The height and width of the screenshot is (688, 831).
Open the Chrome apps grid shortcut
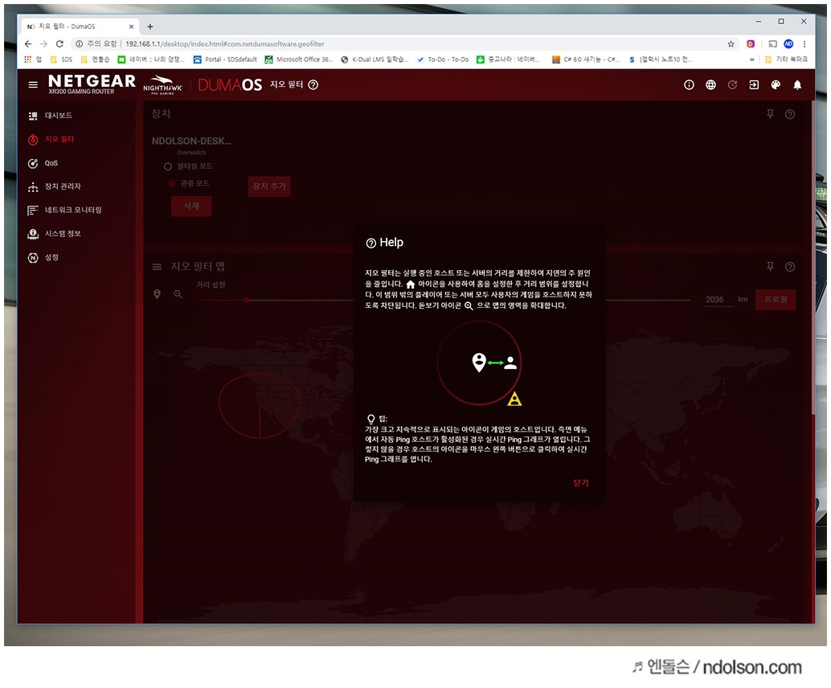tap(28, 59)
